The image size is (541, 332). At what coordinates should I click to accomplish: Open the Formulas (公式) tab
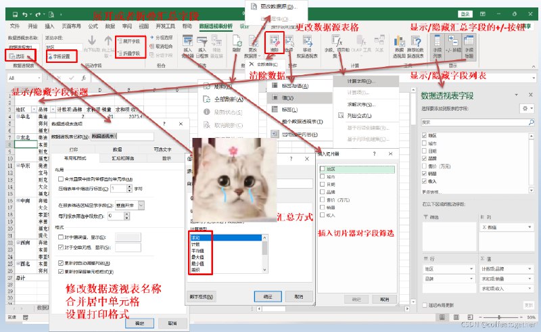[x=93, y=26]
